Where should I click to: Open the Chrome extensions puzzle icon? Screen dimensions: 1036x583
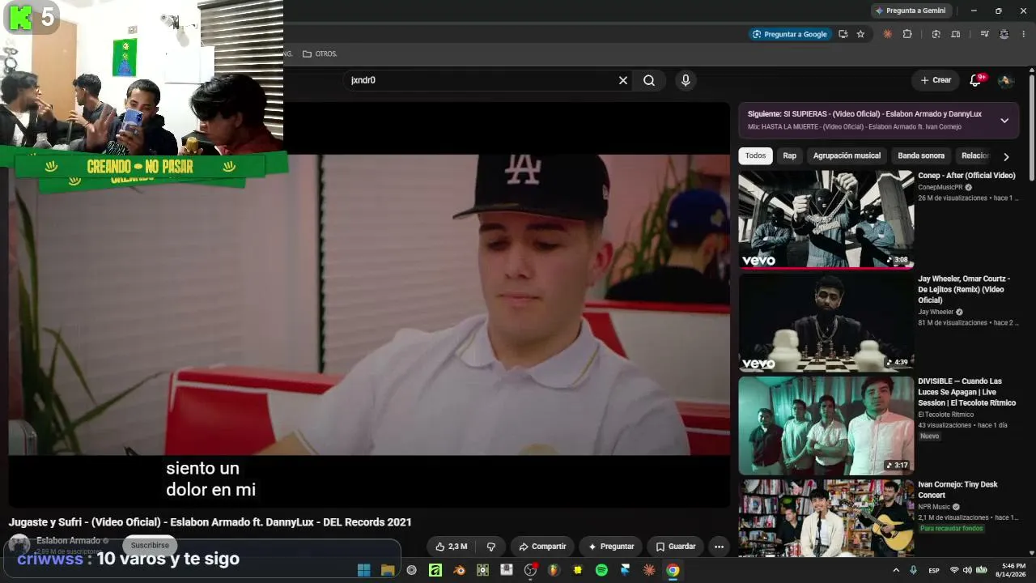tap(907, 34)
